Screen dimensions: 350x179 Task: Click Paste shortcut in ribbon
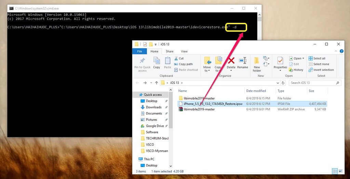186,70
